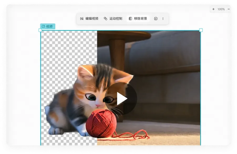This screenshot has width=237, height=154.
Task: Open the three-dot more options menu
Action: point(163,19)
